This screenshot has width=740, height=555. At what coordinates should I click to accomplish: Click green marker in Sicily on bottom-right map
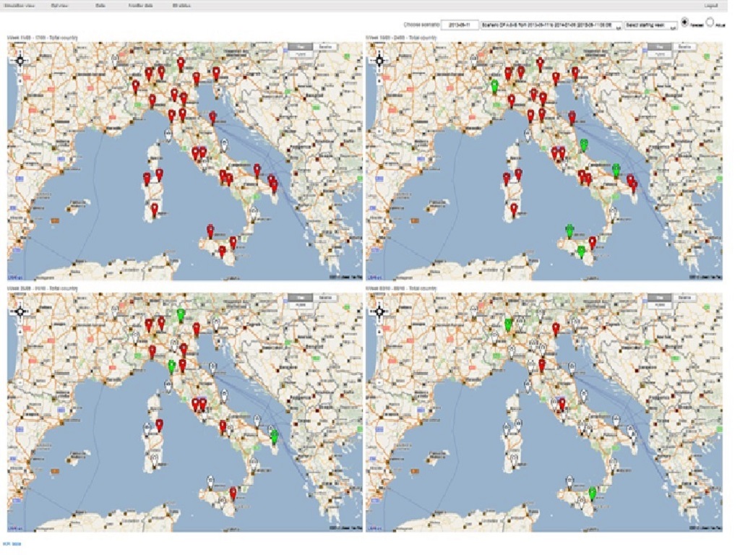click(x=593, y=494)
